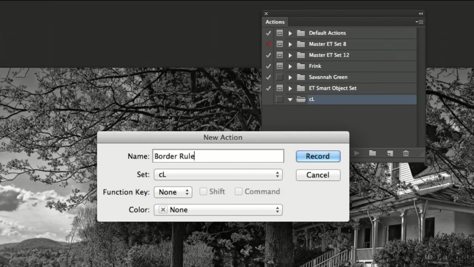Toggle dialog box for Savannah Green
Screen dimensions: 474x267
pyautogui.click(x=280, y=77)
